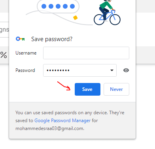Choose Never to decline saving password
Viewport: 155px width, 149px height.
pos(116,89)
